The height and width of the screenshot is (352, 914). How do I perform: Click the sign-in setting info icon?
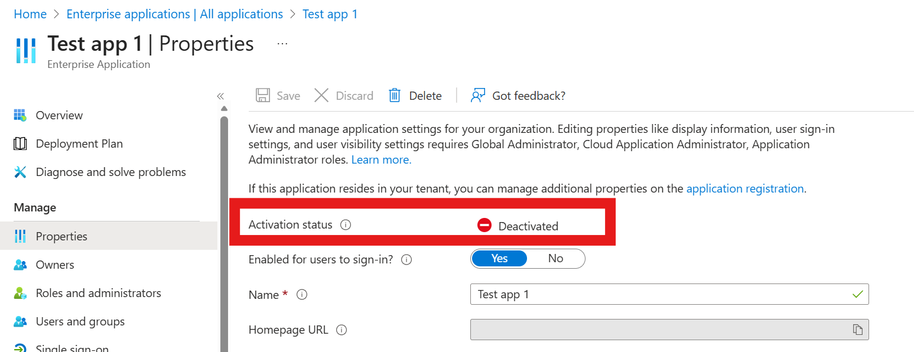coord(406,259)
